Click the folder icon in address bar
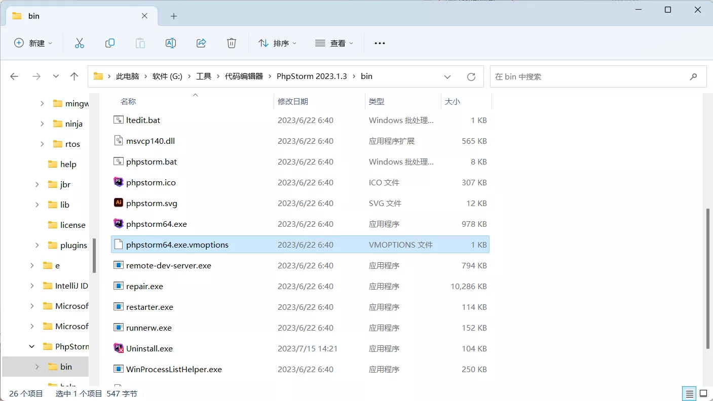 click(98, 76)
